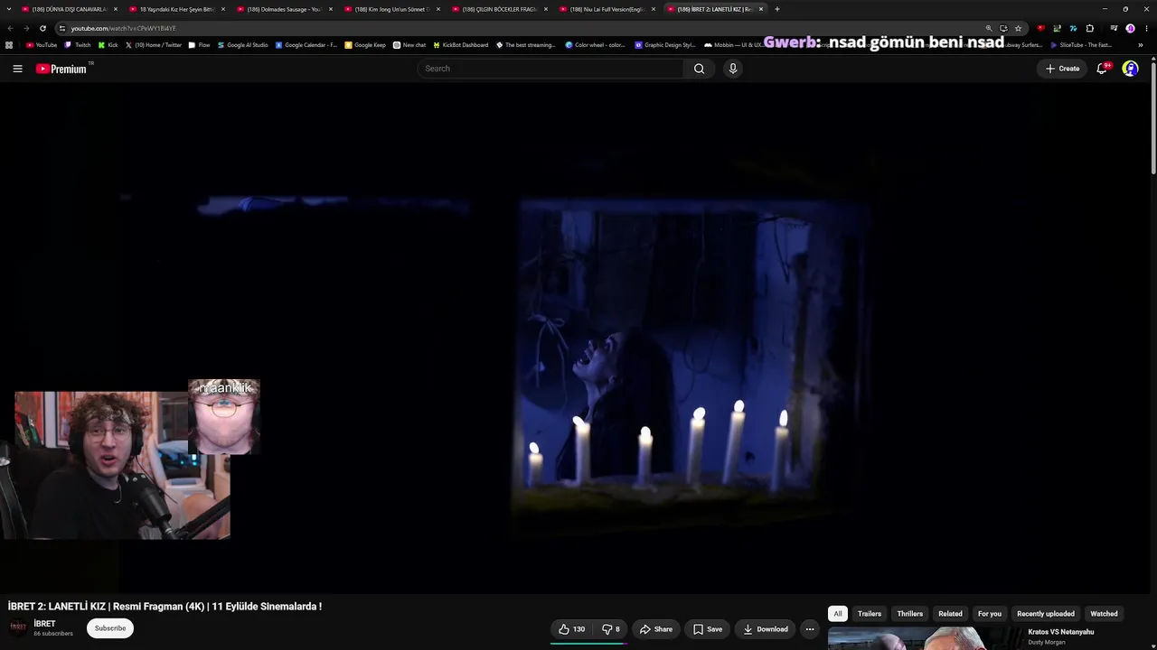Open the tab search dropdown arrow
Image resolution: width=1157 pixels, height=650 pixels.
pyautogui.click(x=9, y=9)
